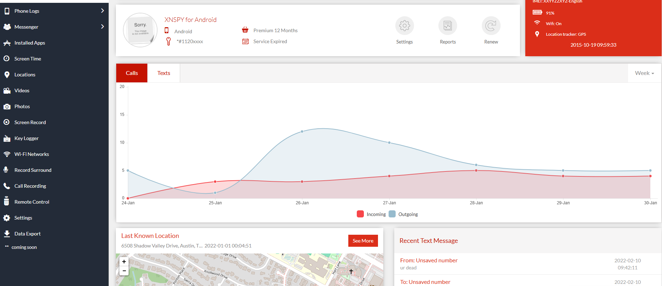
Task: Toggle Outgoing series in chart legend
Action: pos(403,214)
